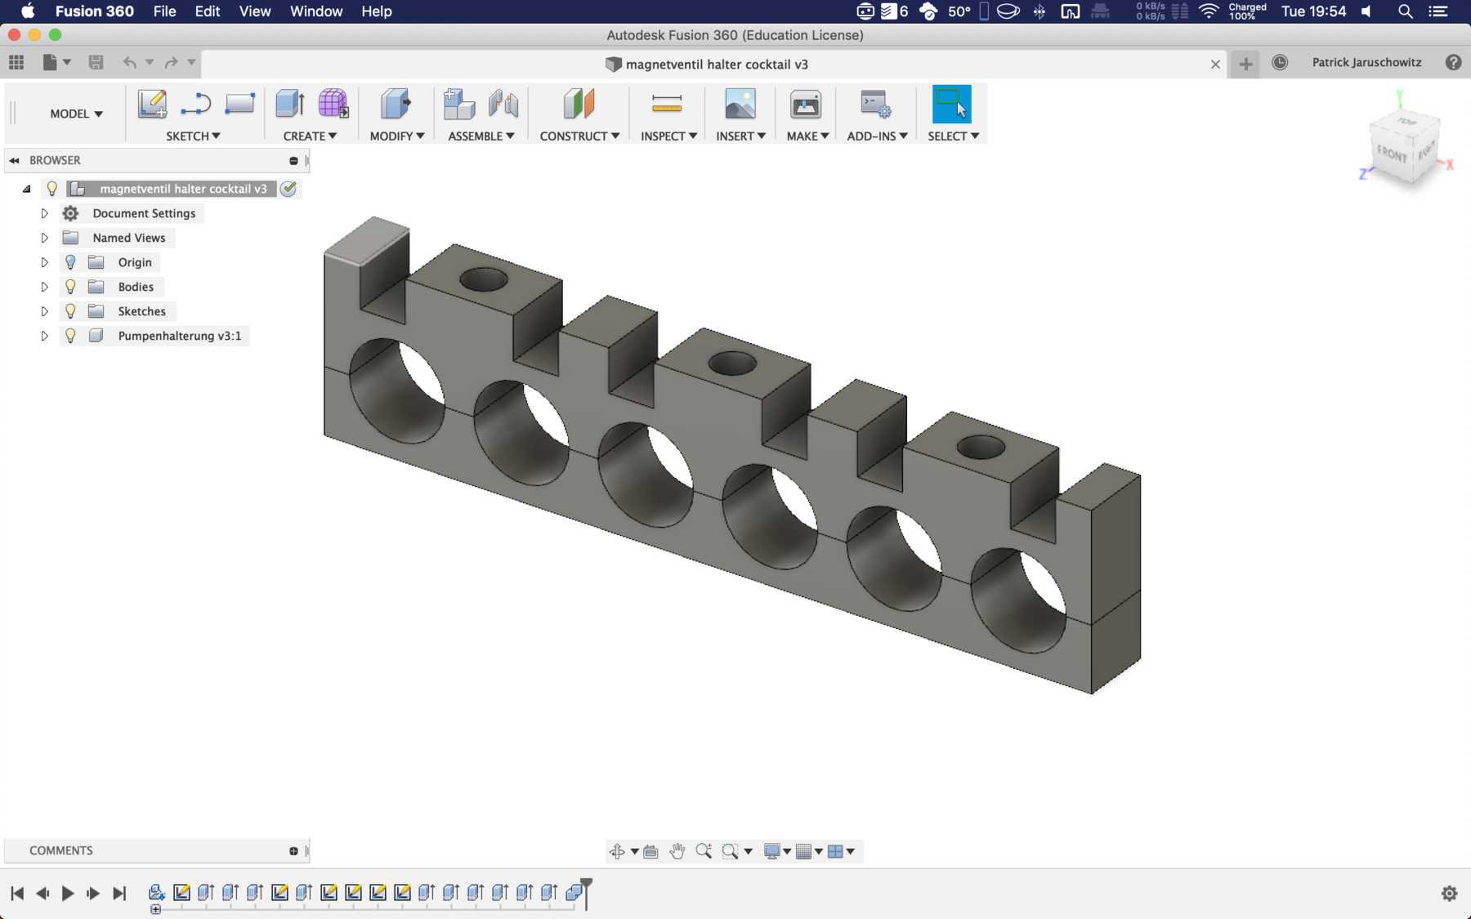Image resolution: width=1471 pixels, height=919 pixels.
Task: Open the View menu
Action: click(x=255, y=11)
